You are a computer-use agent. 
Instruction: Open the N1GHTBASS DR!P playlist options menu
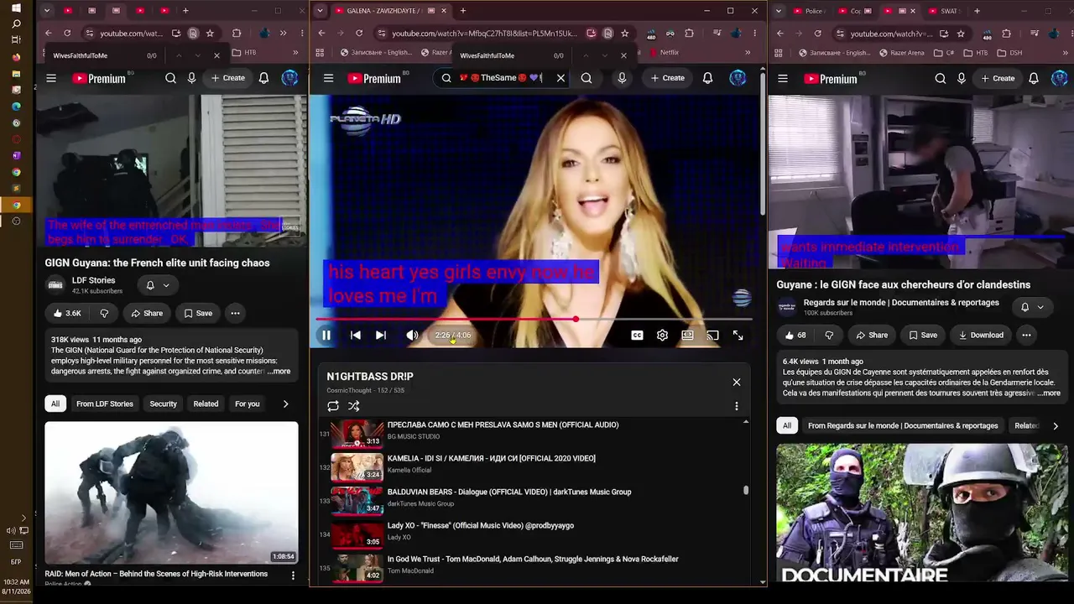tap(737, 406)
